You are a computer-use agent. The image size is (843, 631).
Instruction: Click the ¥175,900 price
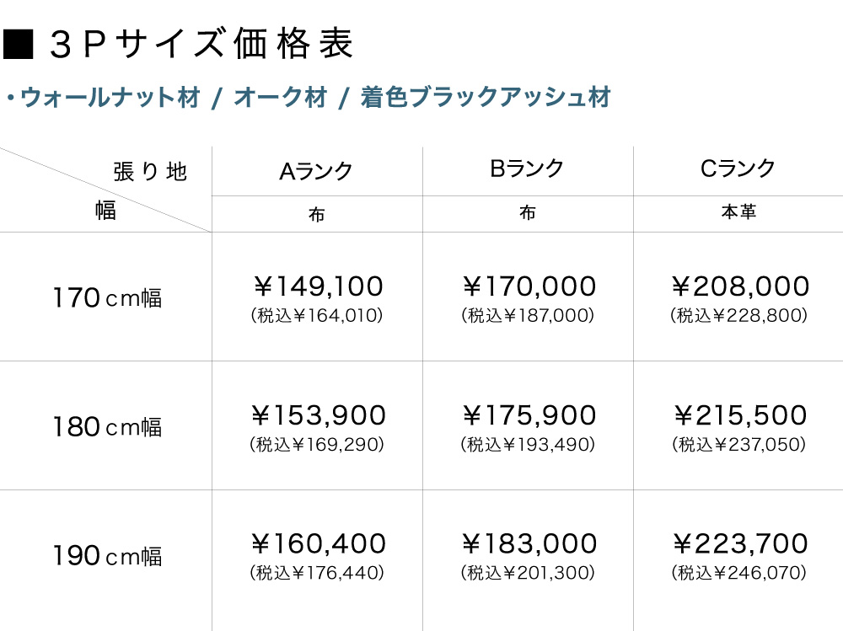click(x=529, y=415)
